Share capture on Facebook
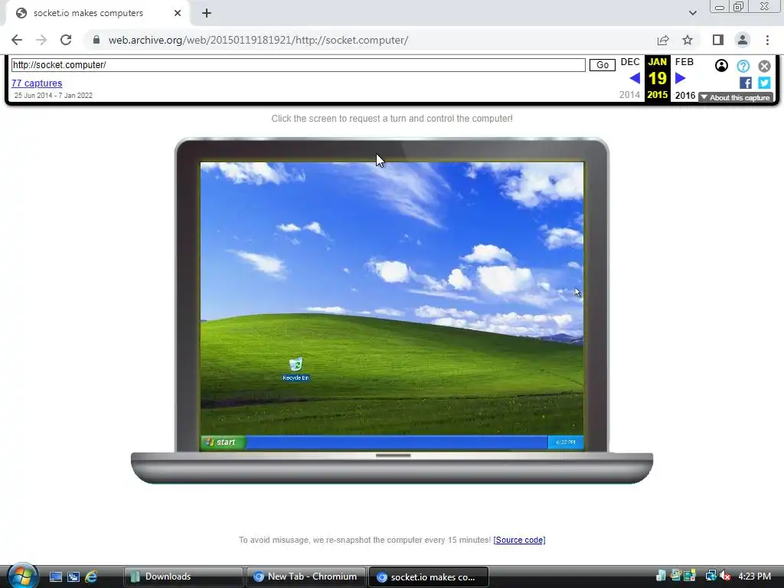 click(745, 83)
